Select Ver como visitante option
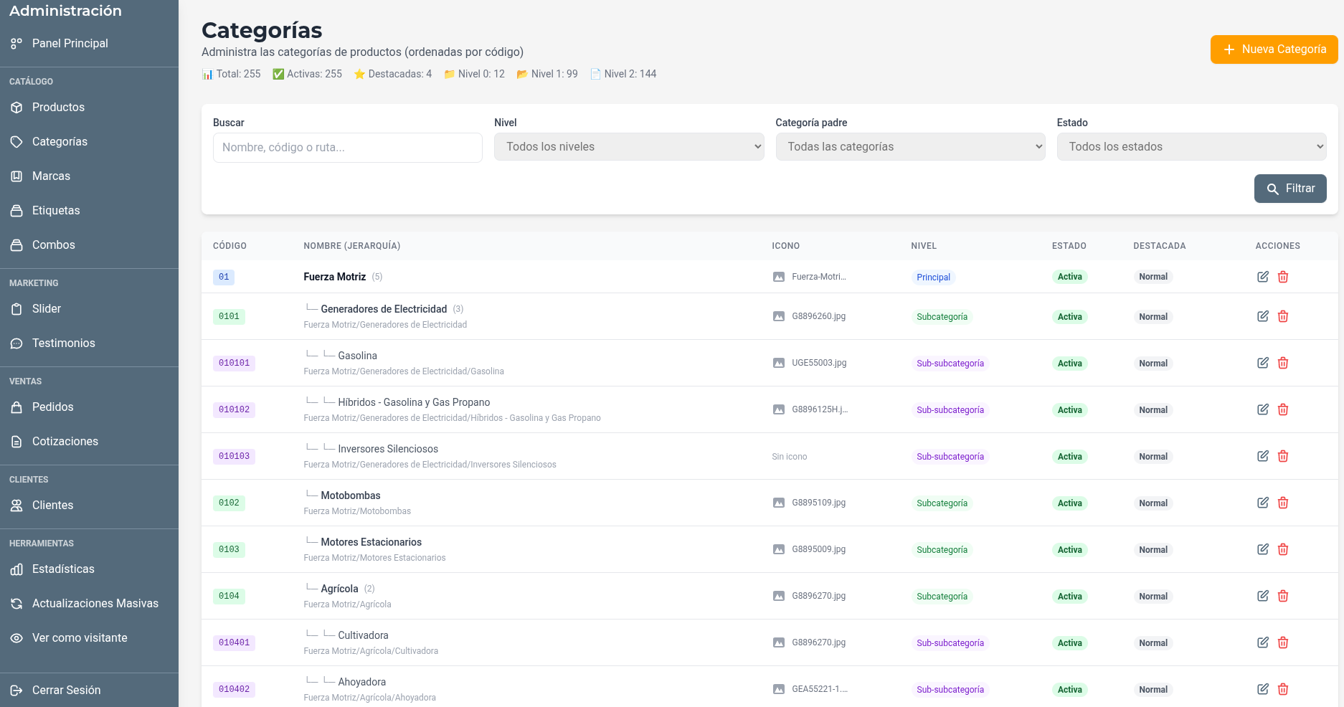This screenshot has width=1344, height=707. 80,638
